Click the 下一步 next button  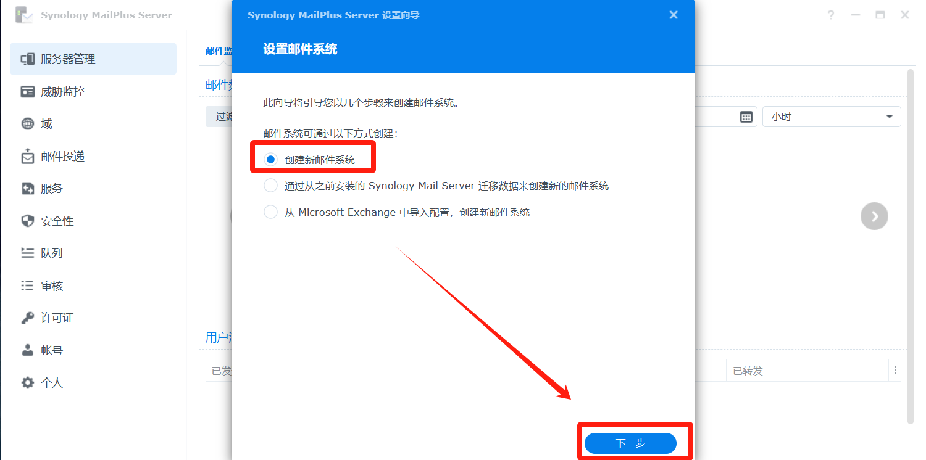coord(630,443)
